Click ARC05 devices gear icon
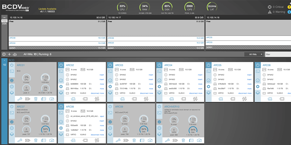The image size is (291, 145). (208, 87)
